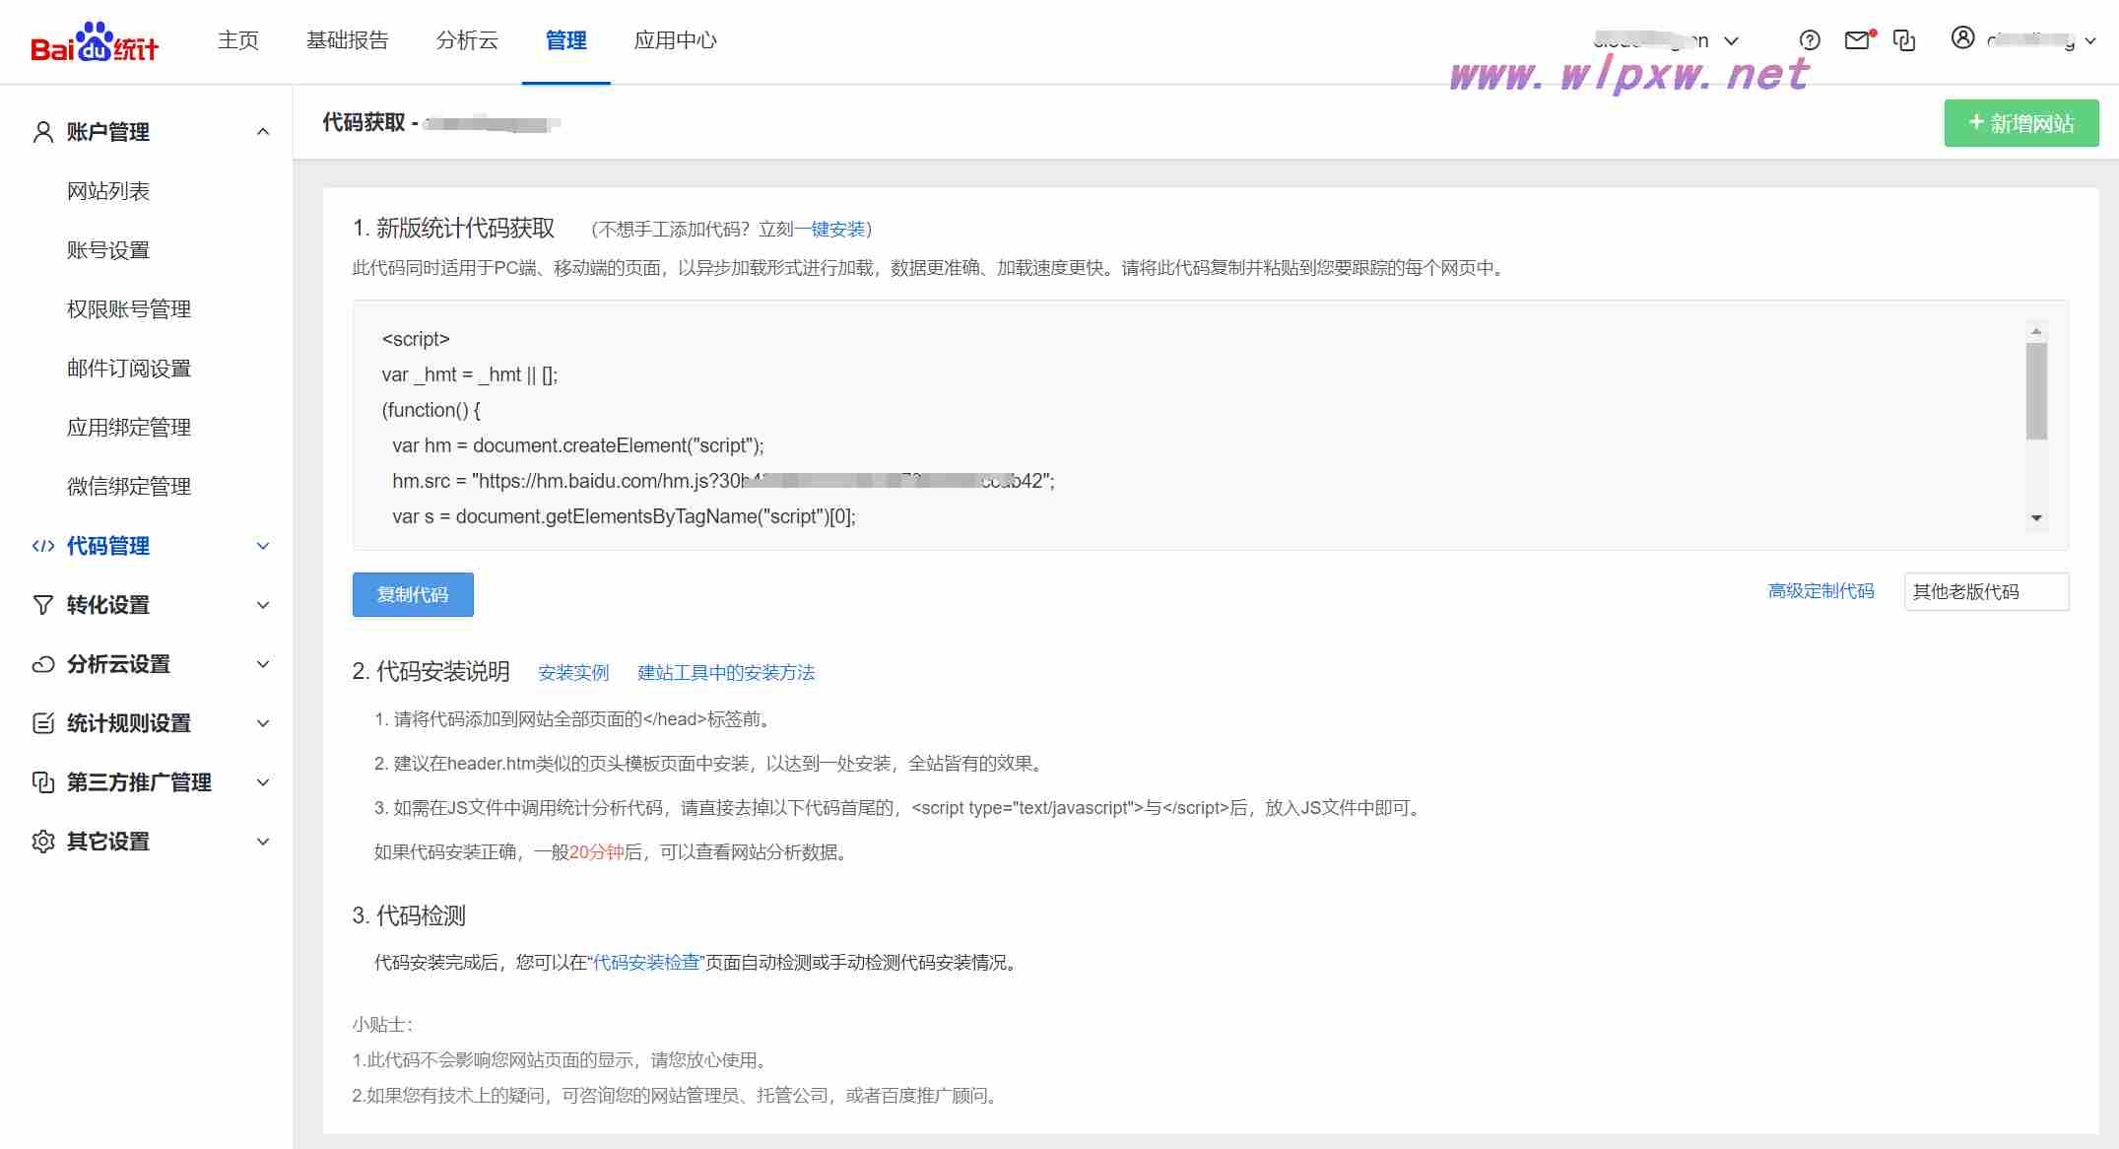Open the 代码安装检查 link
This screenshot has width=2119, height=1149.
coord(646,963)
